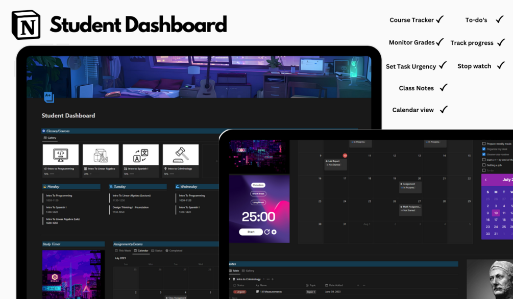513x299 pixels.
Task: Click the Urgent status tag
Action: click(x=240, y=292)
